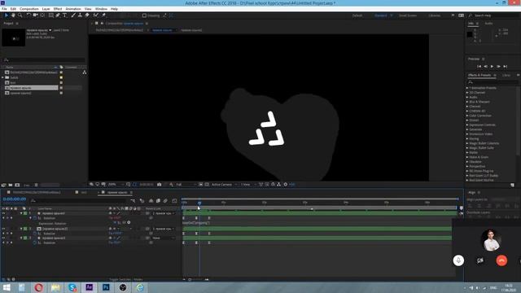Open the Skype taskbar icon
This screenshot has height=293, width=521.
click(72, 287)
